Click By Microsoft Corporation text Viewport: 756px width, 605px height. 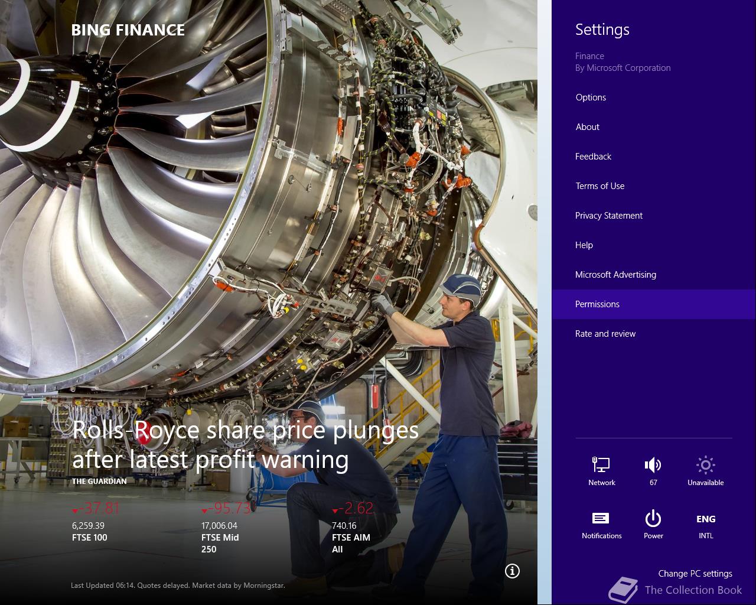pyautogui.click(x=623, y=68)
